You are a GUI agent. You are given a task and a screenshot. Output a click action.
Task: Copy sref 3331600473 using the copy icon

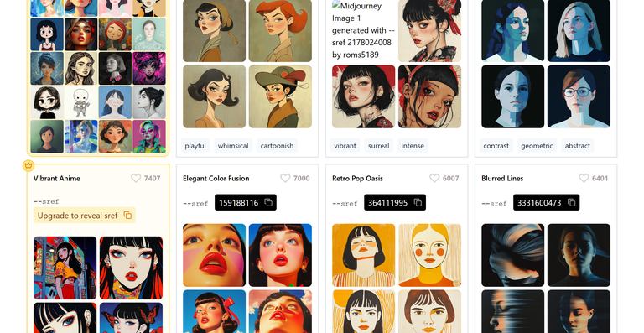(571, 202)
